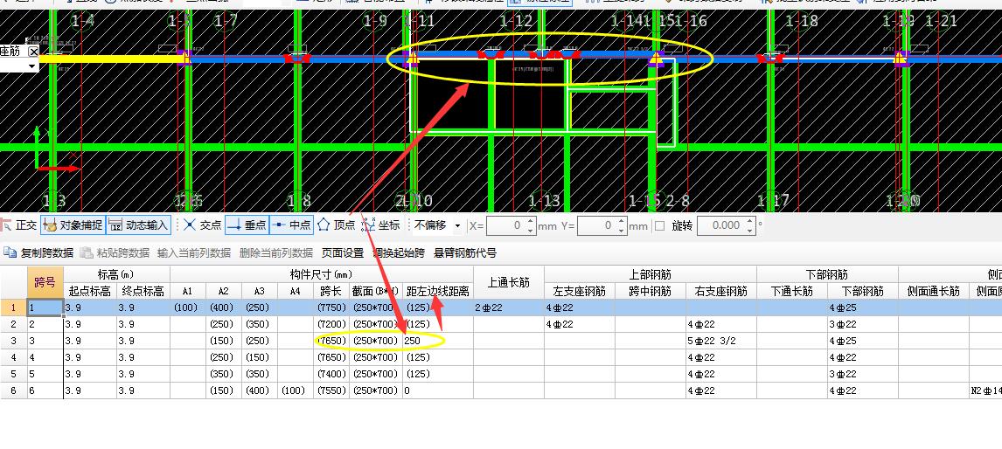Screen dimensions: 1002x449
Task: Select the 跨长 column header
Action: click(x=331, y=291)
